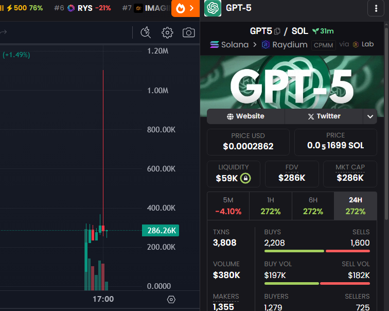Click the Solana label in breadcrumb
Viewport: 389px width, 311px height.
click(235, 45)
